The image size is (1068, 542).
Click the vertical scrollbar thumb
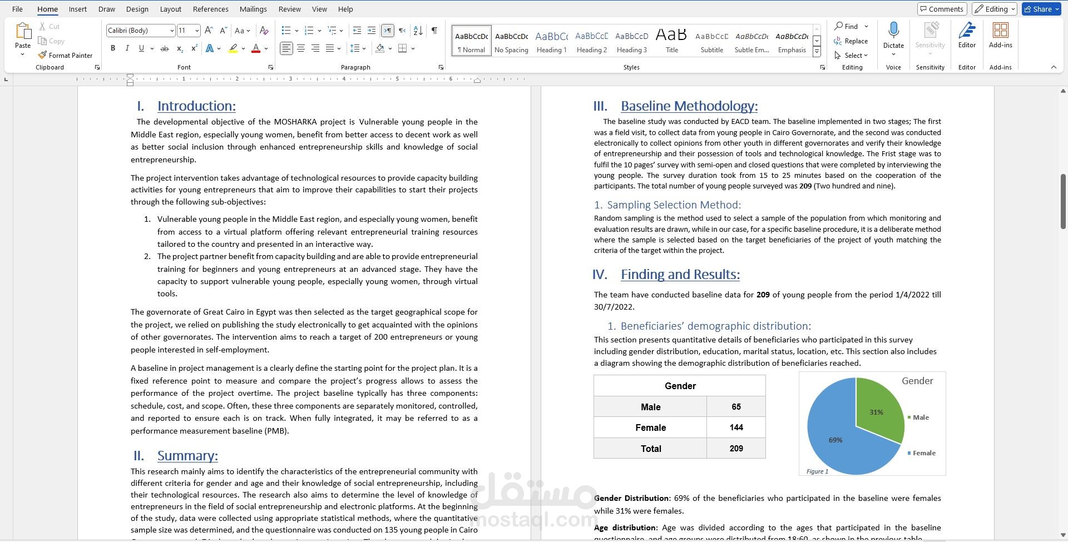click(1063, 201)
